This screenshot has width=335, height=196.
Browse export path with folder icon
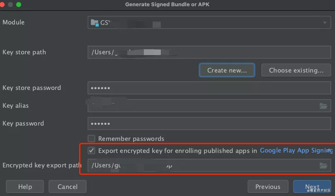click(323, 165)
